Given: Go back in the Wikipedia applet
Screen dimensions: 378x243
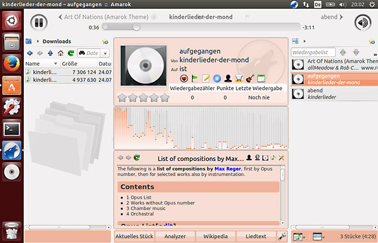Looking at the screenshot, I should pyautogui.click(x=121, y=158).
